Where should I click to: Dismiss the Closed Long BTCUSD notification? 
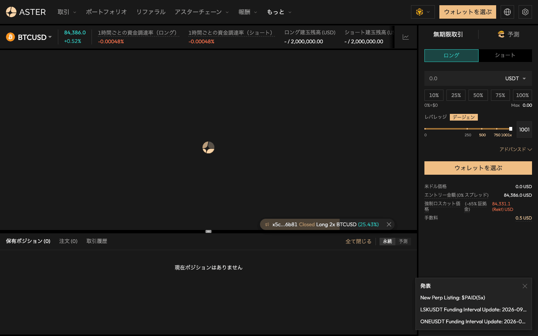click(x=389, y=224)
